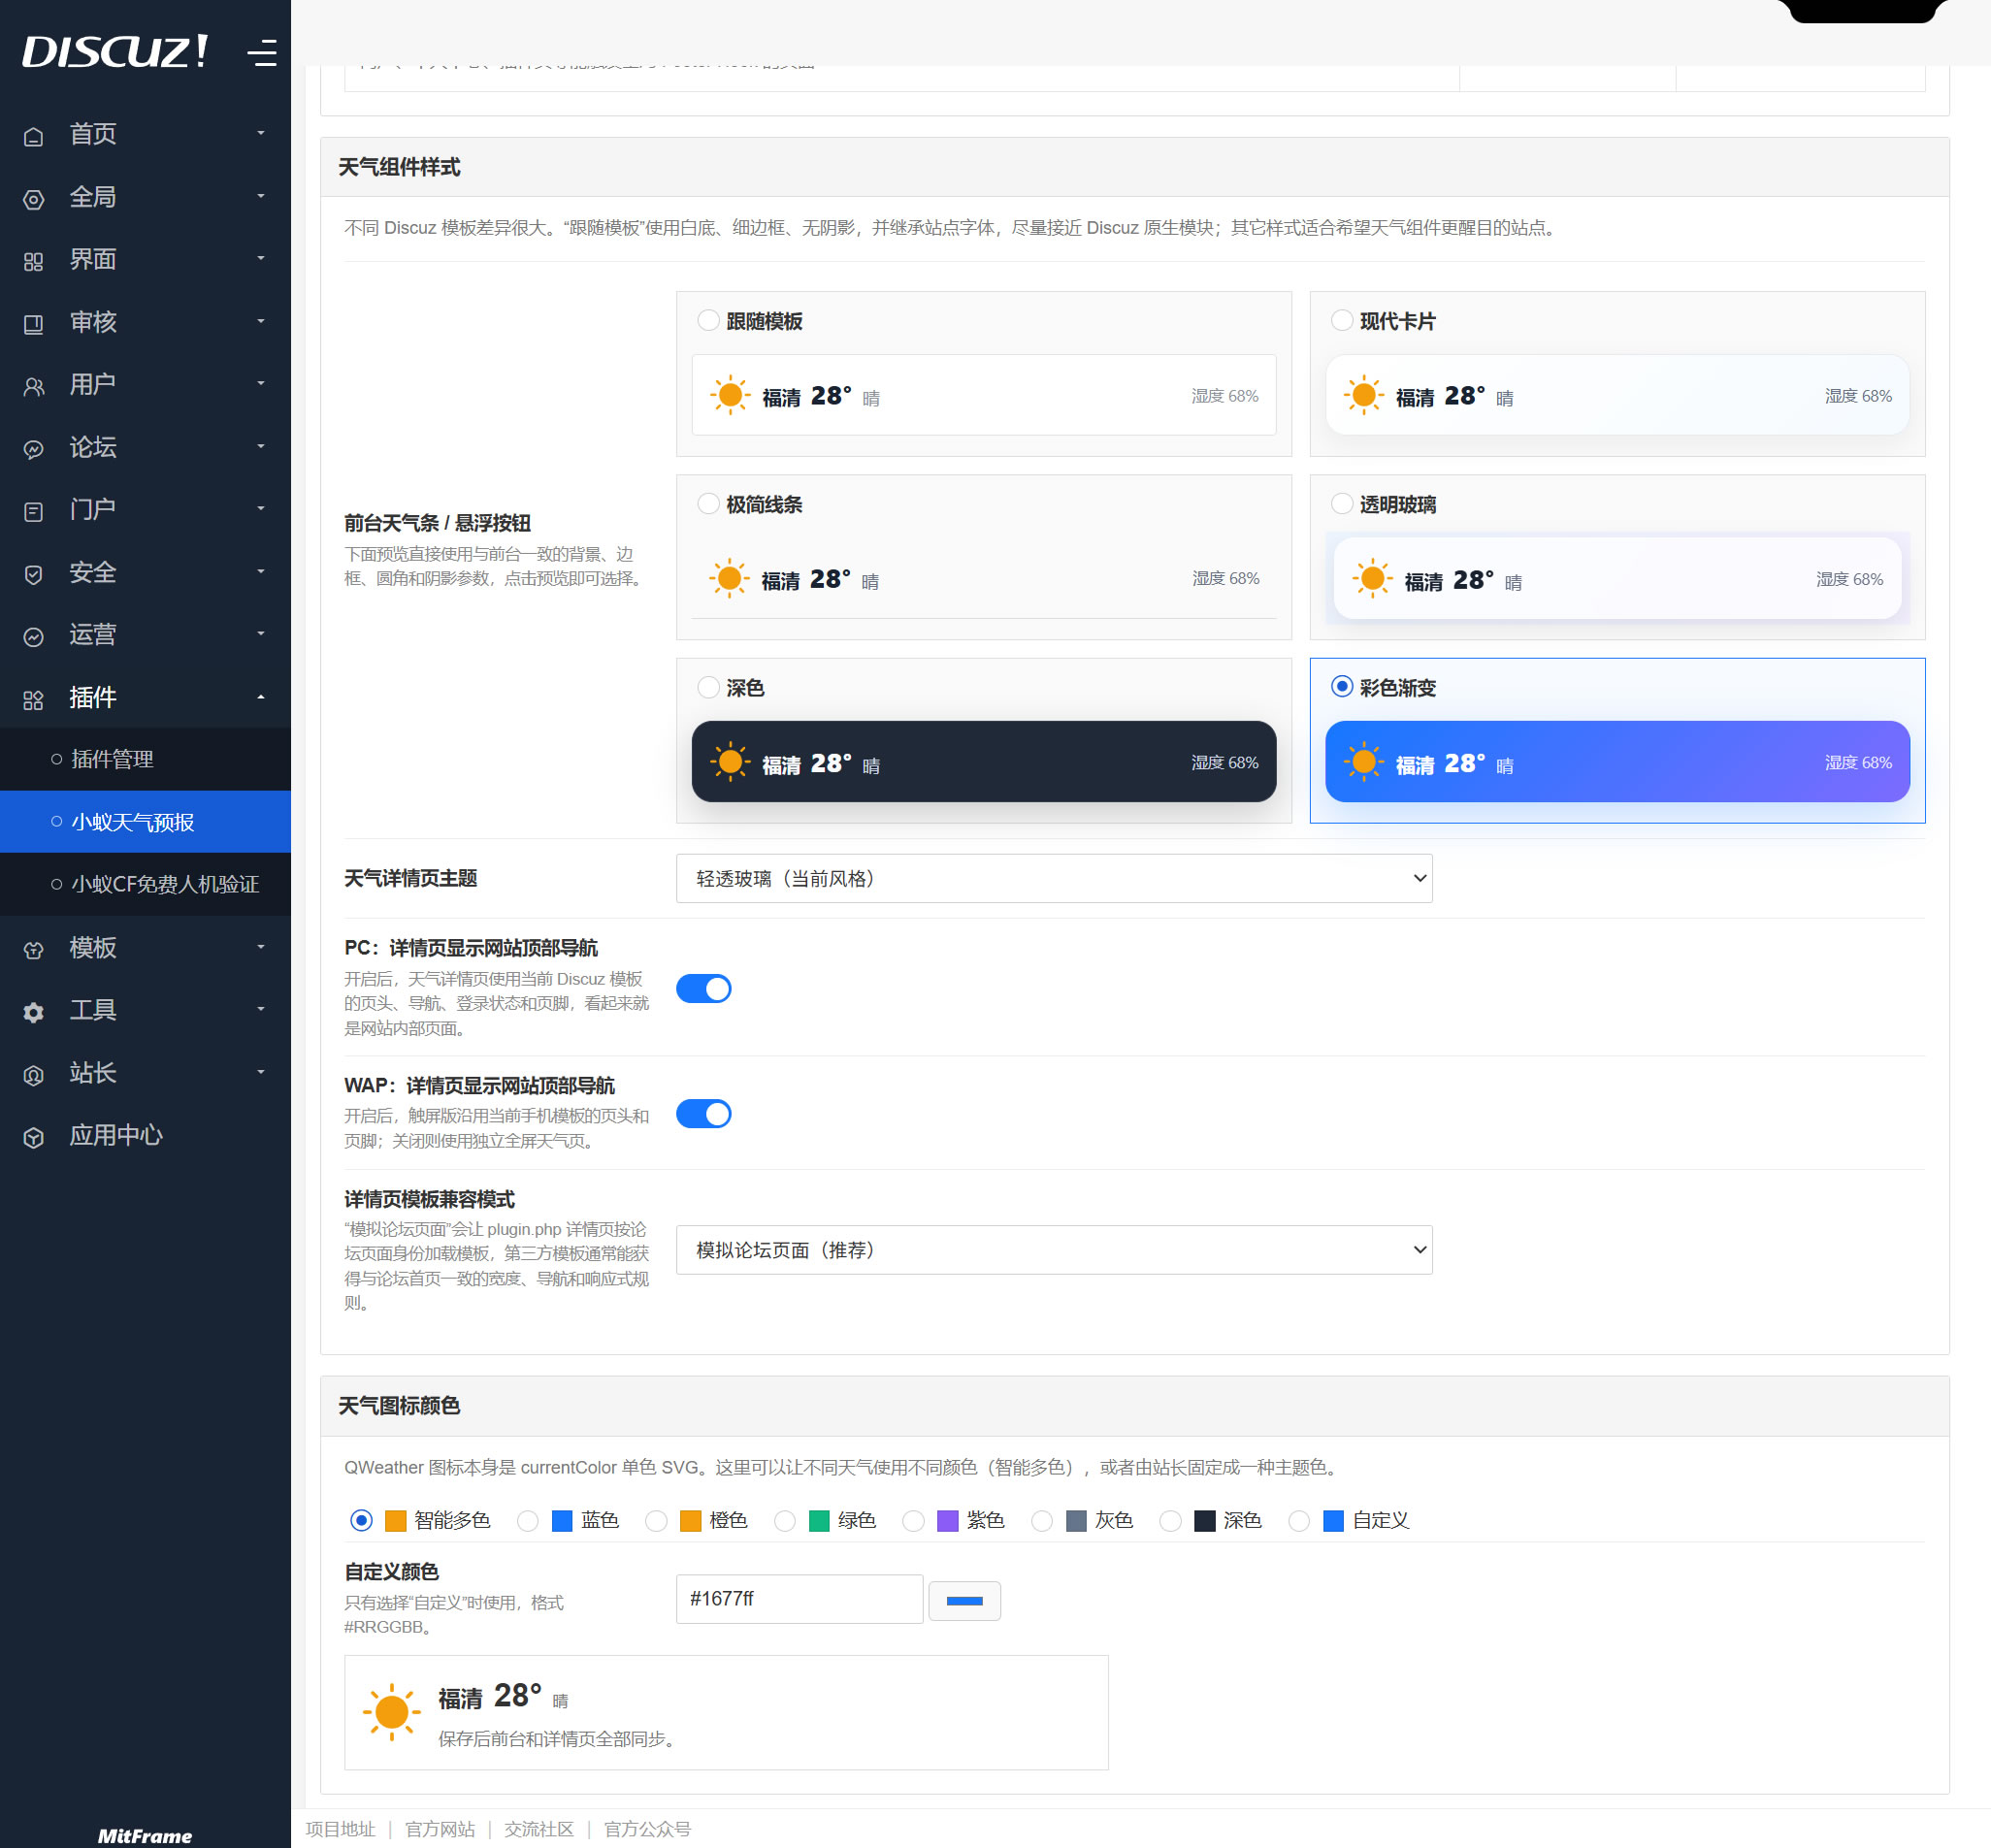
Task: Toggle PC top navigation switch
Action: click(x=703, y=988)
